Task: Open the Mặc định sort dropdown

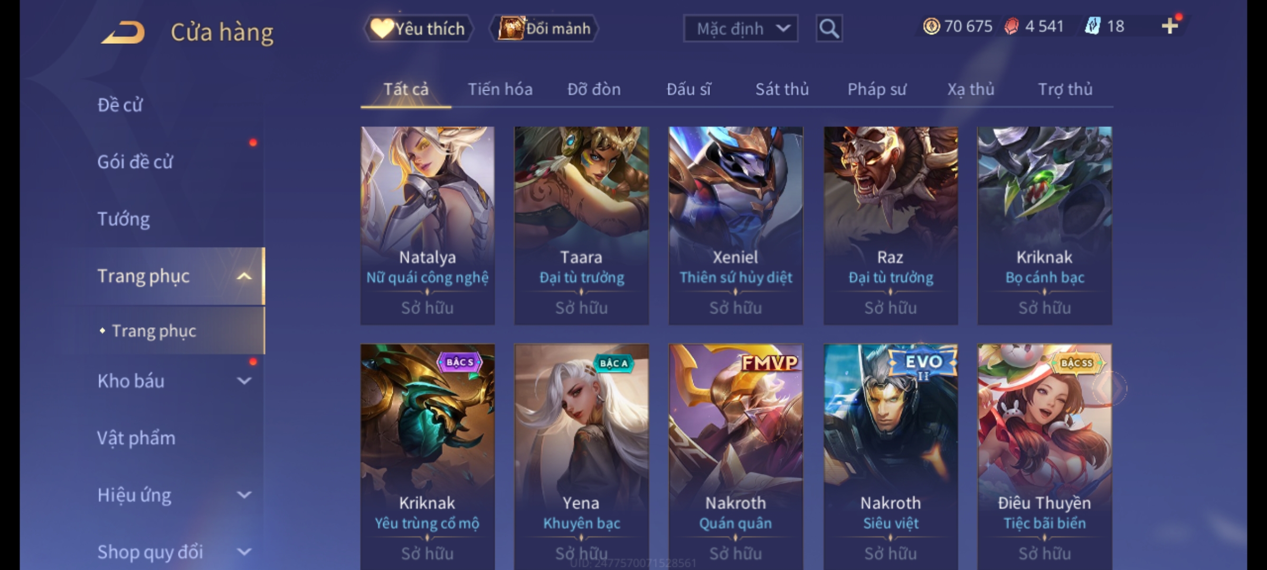Action: pos(740,28)
